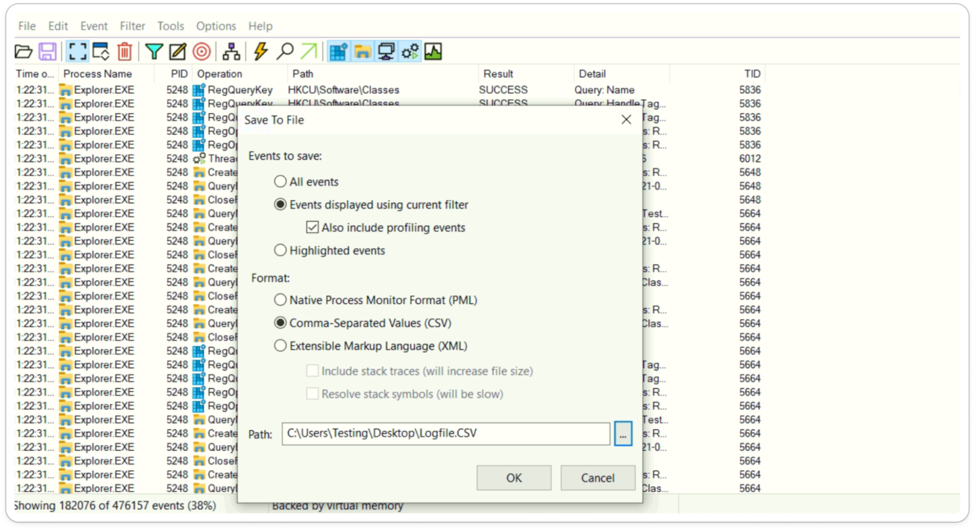Toggle the file system activity filter icon
975x530 pixels.
coord(362,51)
